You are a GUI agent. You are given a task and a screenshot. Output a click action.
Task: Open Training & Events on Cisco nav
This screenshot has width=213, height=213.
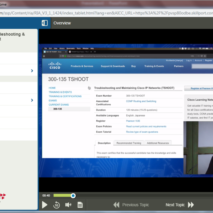(154, 66)
